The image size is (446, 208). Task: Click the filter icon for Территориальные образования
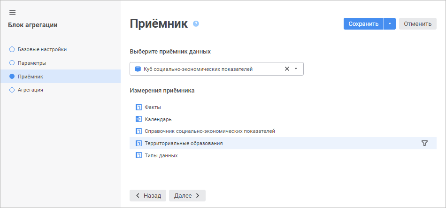click(424, 143)
